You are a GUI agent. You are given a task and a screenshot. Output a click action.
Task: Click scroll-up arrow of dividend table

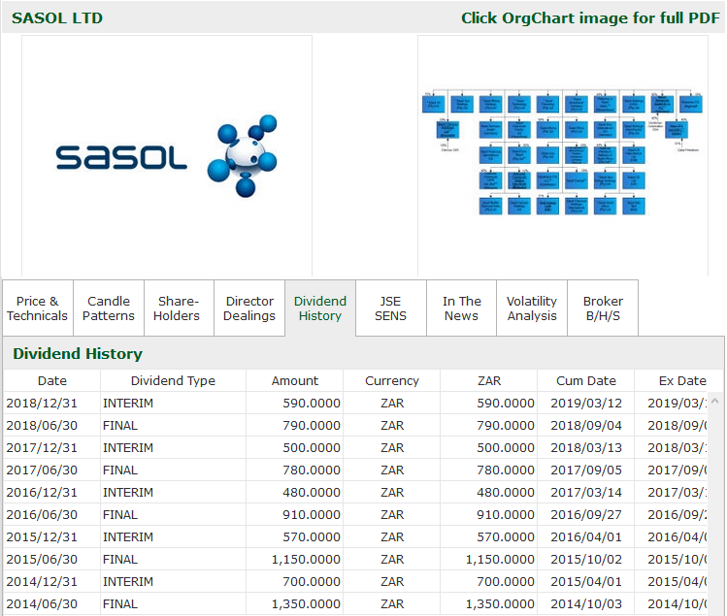click(715, 401)
